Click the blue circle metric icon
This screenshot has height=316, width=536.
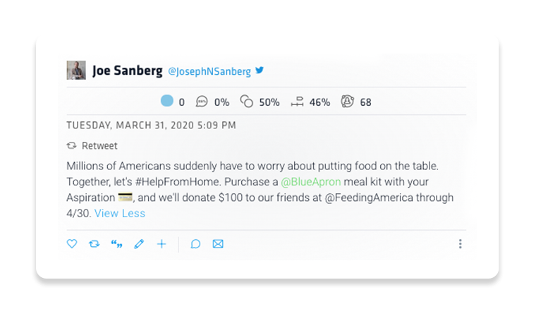click(x=167, y=102)
